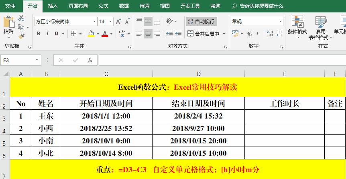The width and height of the screenshot is (346, 179).
Task: Open 套用表格格式 table styles
Action: (320, 28)
